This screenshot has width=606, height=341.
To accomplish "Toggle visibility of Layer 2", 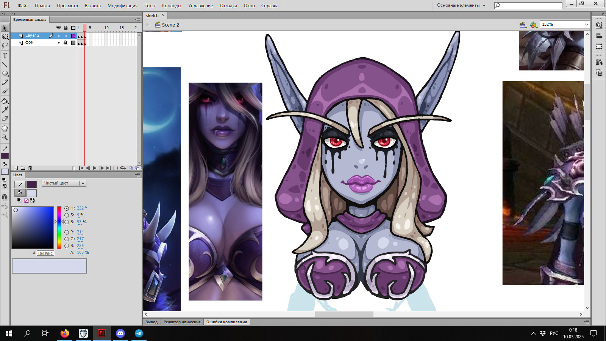I will click(x=59, y=36).
